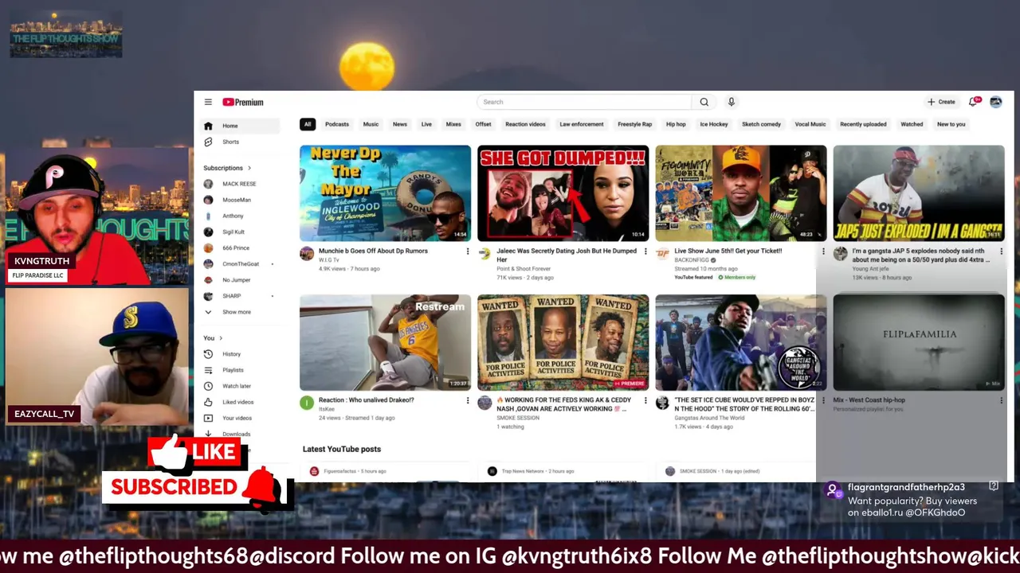The height and width of the screenshot is (573, 1020).
Task: Open title 'Live Show June 5th!! Get your Ticket!!'
Action: tap(728, 251)
